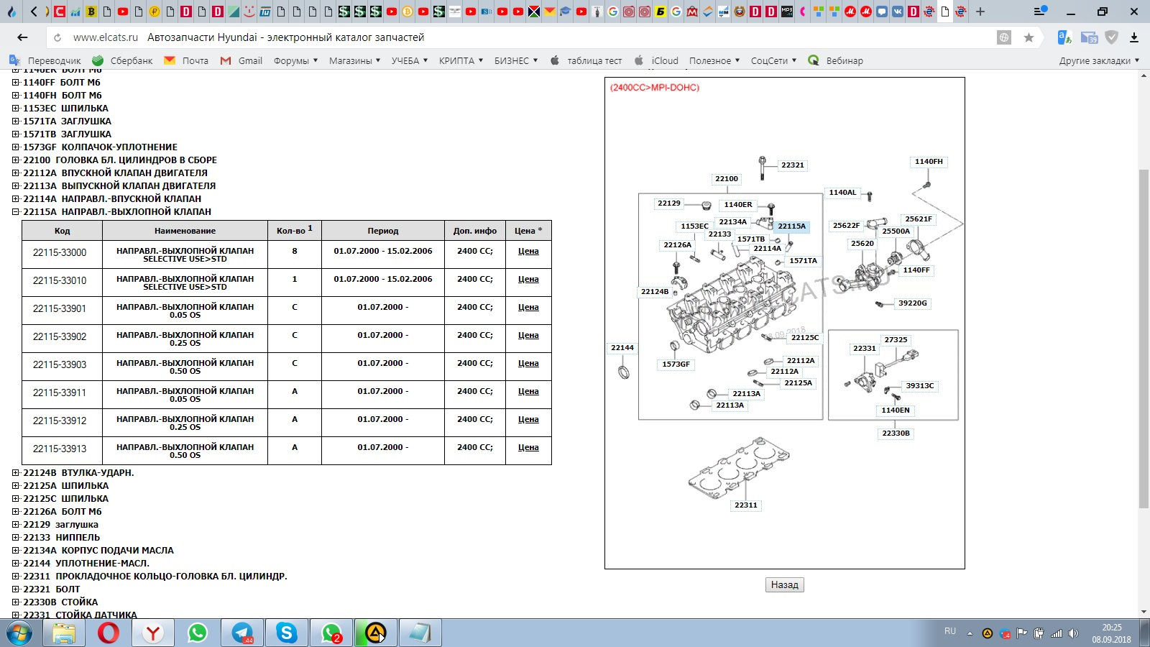
Task: Select part label 22115A in the diagram
Action: click(791, 226)
